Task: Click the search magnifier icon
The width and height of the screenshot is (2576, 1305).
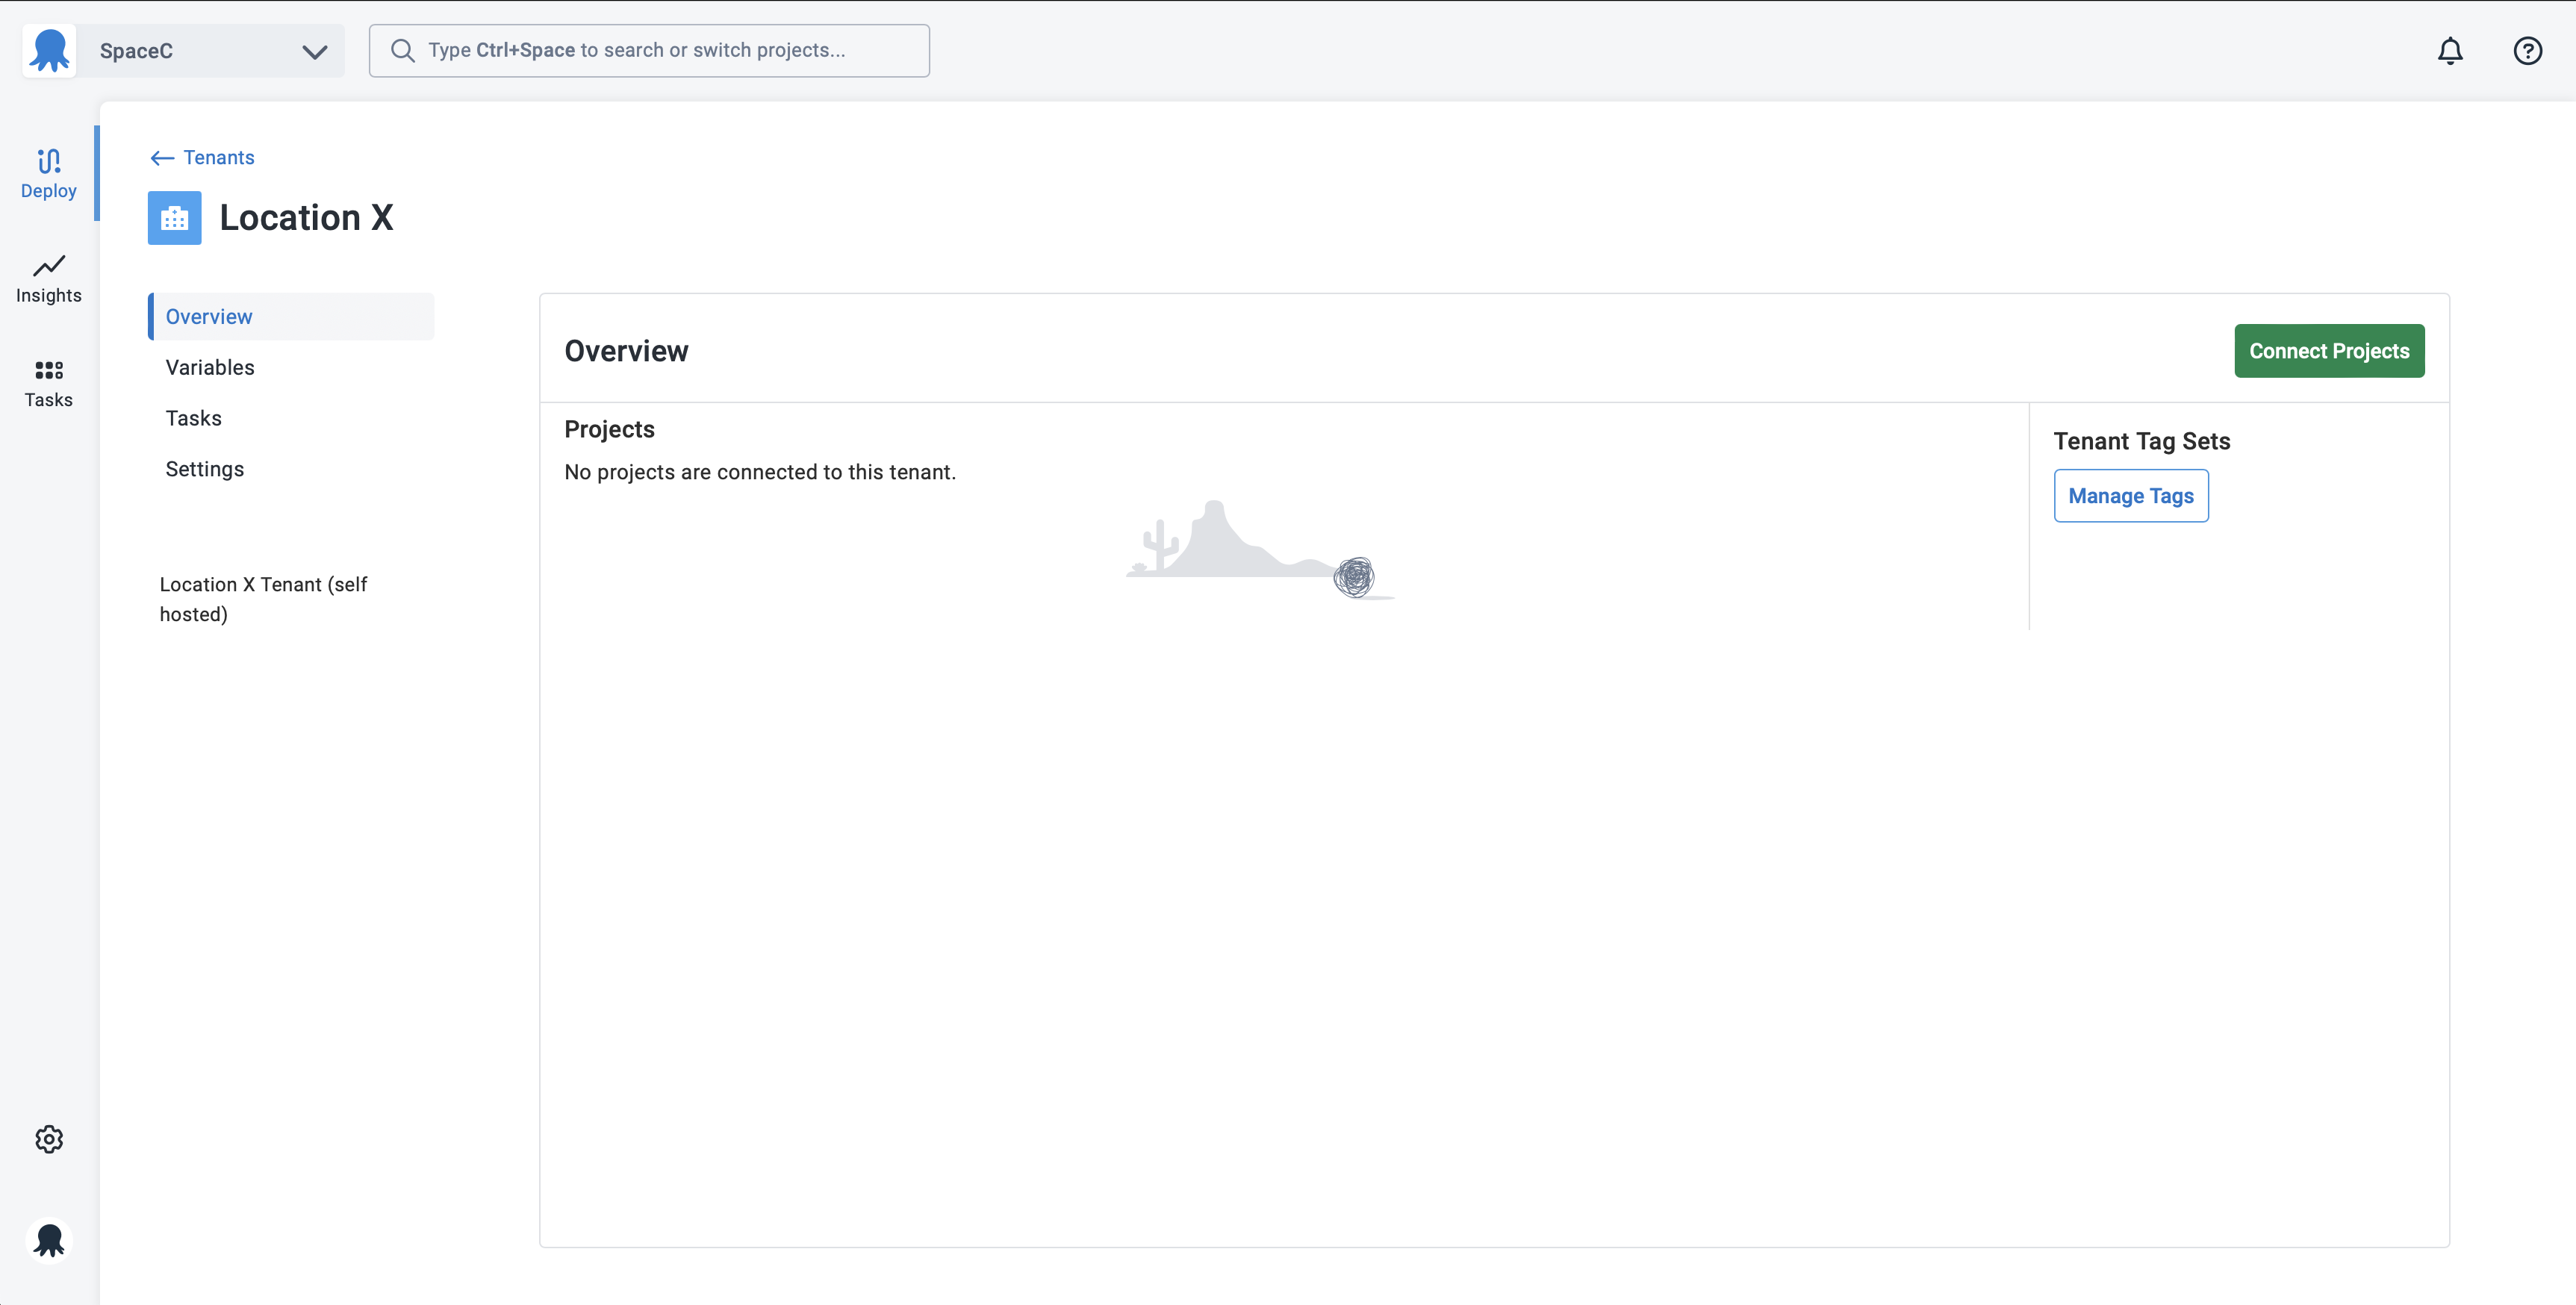Action: coord(402,50)
